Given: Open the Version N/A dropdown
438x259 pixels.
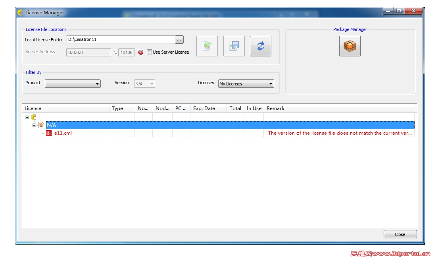Looking at the screenshot, I should 144,84.
